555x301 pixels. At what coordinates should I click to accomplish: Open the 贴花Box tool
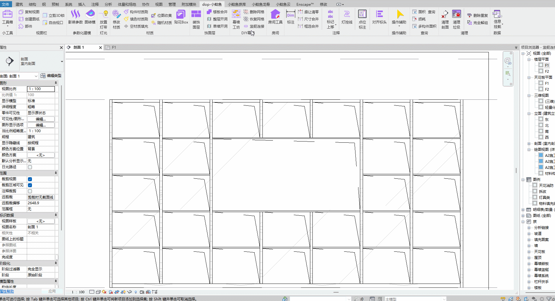point(181,17)
